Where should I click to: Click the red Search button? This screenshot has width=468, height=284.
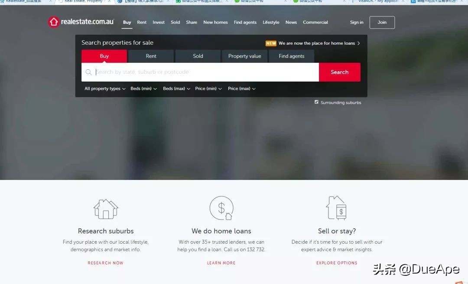tap(339, 72)
